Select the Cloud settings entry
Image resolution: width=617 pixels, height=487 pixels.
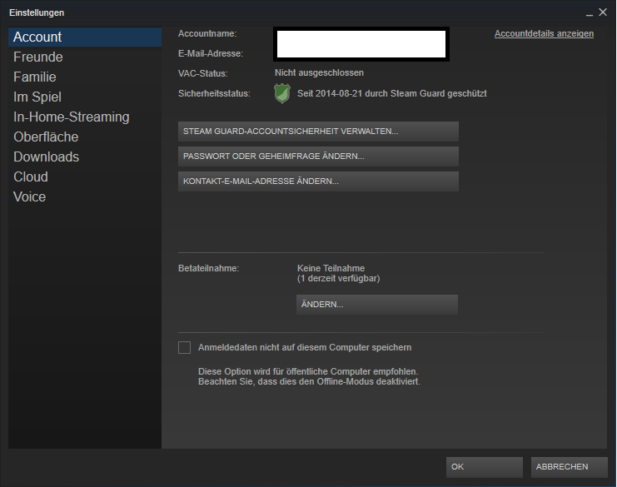coord(31,176)
